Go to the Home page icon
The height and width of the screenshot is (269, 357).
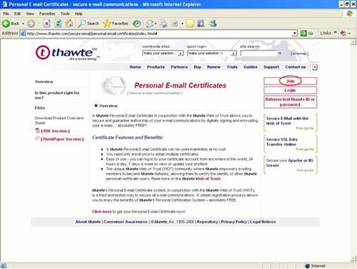click(69, 24)
